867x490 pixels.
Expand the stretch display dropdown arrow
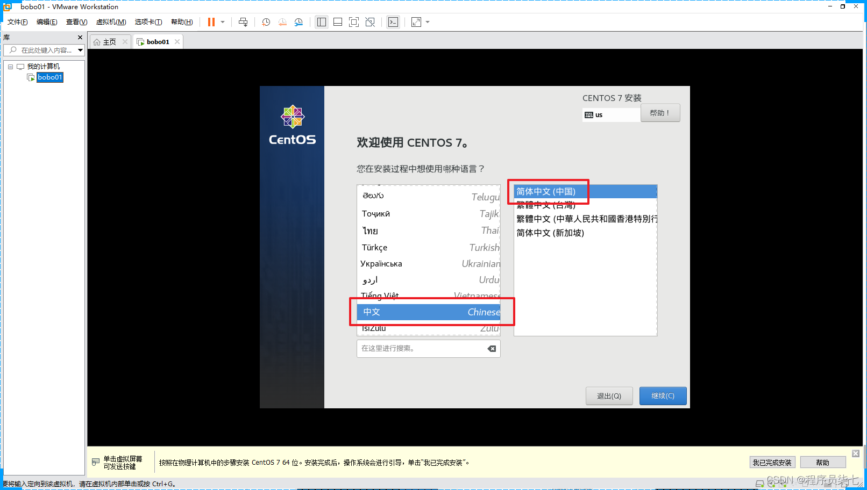pos(428,22)
